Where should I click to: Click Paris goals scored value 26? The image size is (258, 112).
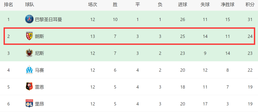[182, 20]
